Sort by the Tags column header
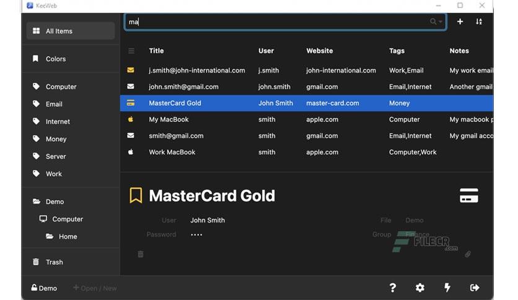 tap(397, 51)
